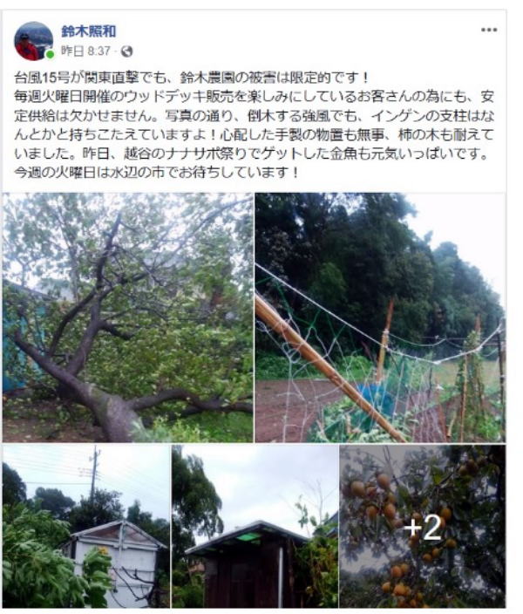
Task: Open the three-dots post options menu
Action: (x=489, y=30)
